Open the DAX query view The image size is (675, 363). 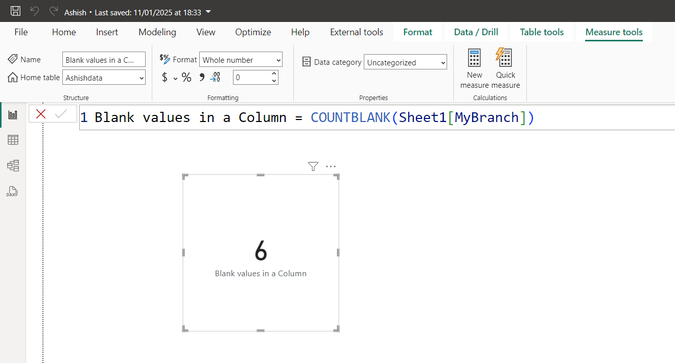click(x=13, y=191)
